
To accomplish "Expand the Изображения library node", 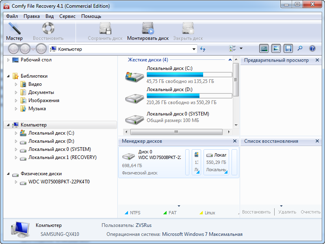I will (16, 100).
